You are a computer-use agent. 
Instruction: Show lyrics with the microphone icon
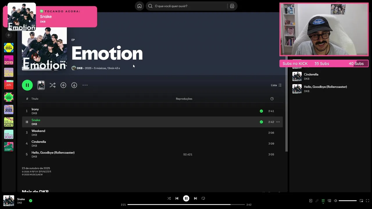click(317, 201)
